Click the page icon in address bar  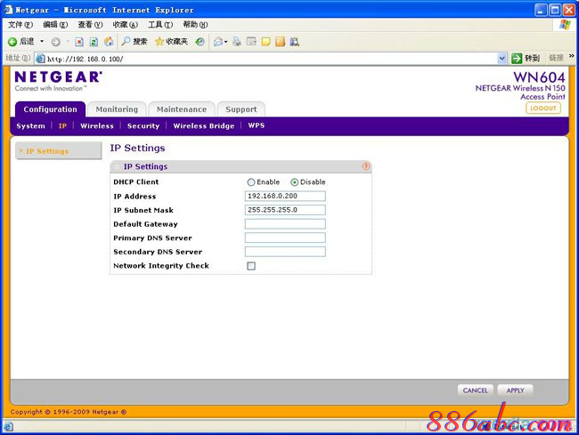pyautogui.click(x=40, y=59)
